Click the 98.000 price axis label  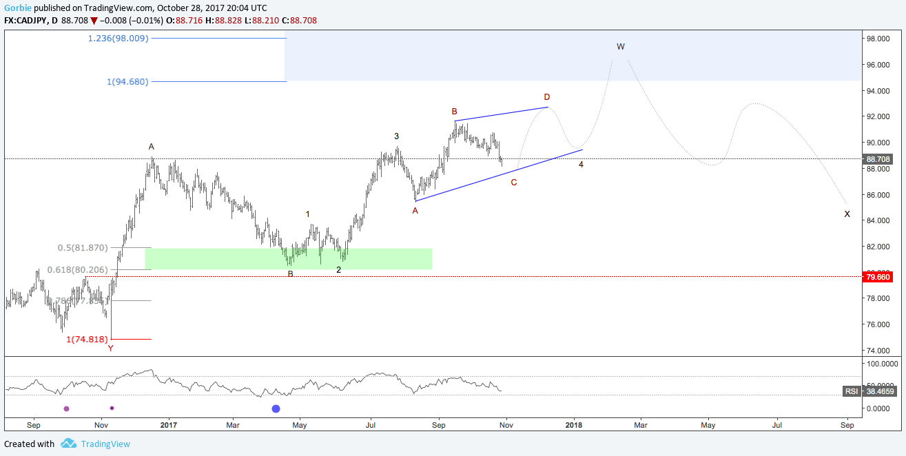[876, 39]
